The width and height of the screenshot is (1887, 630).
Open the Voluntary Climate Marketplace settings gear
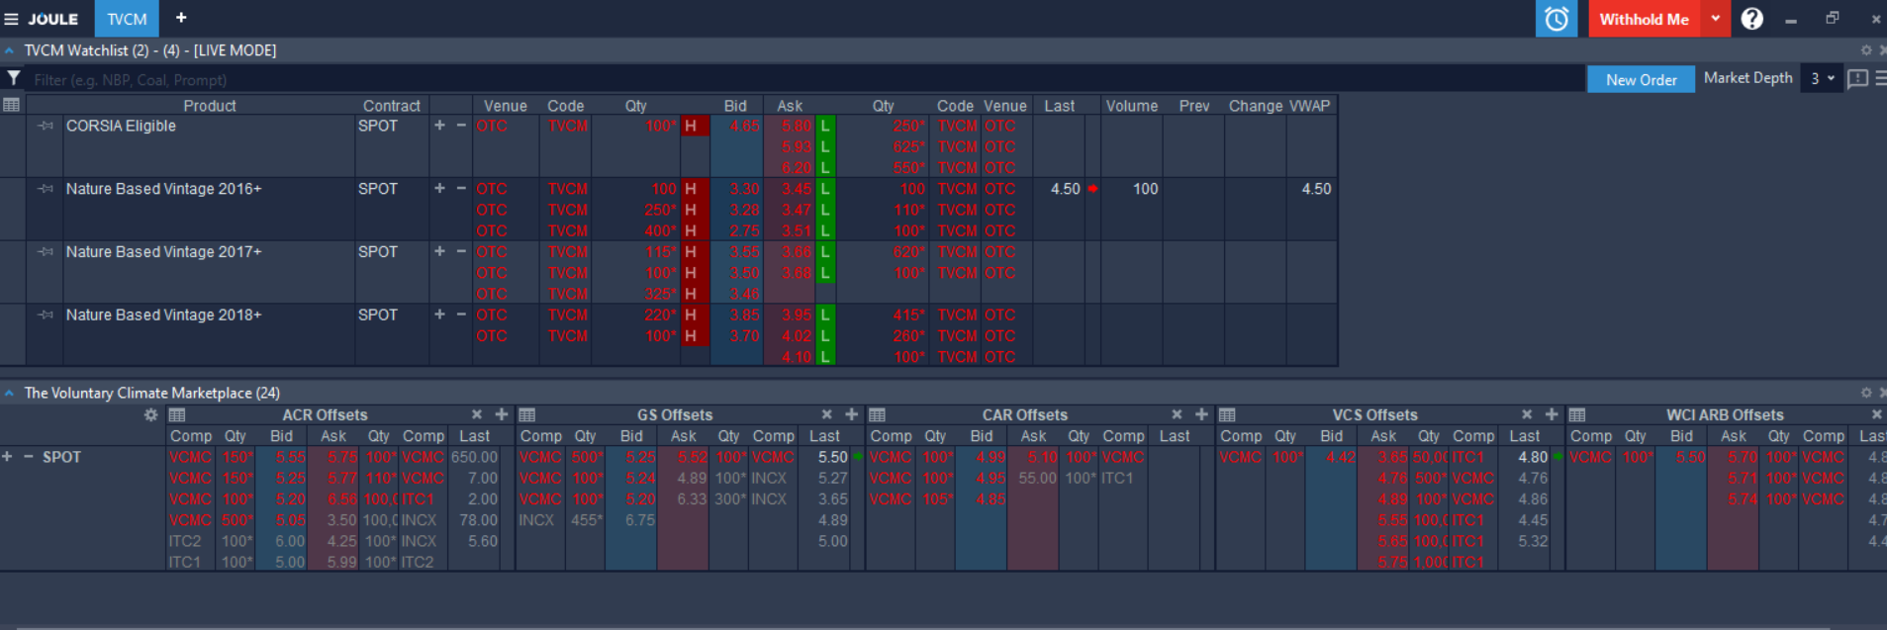tap(1866, 393)
